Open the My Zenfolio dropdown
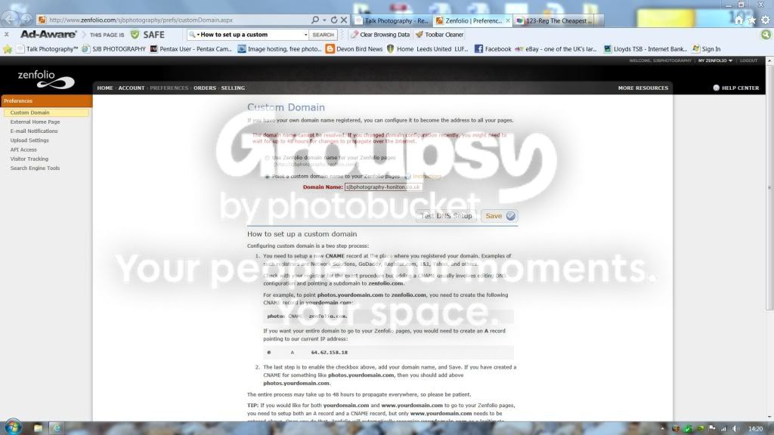This screenshot has height=435, width=774. [x=715, y=60]
